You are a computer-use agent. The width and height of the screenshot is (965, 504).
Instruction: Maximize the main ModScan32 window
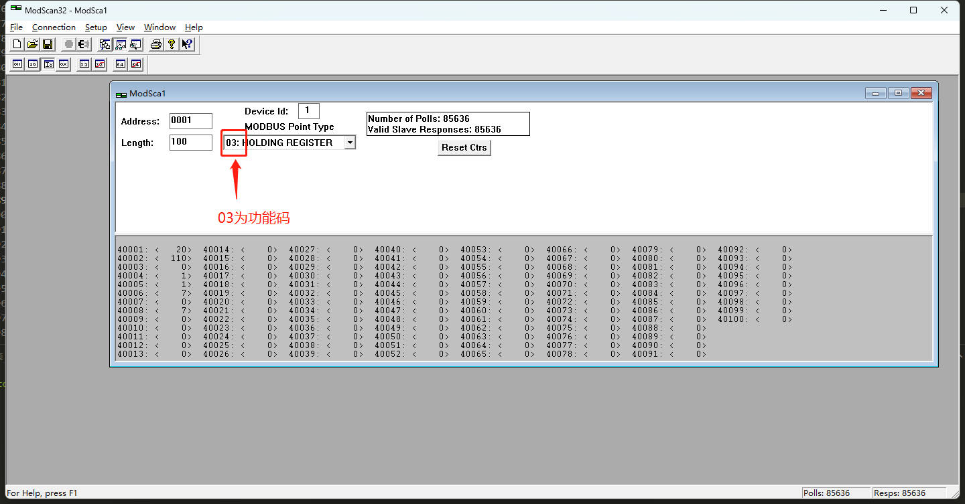pos(913,10)
